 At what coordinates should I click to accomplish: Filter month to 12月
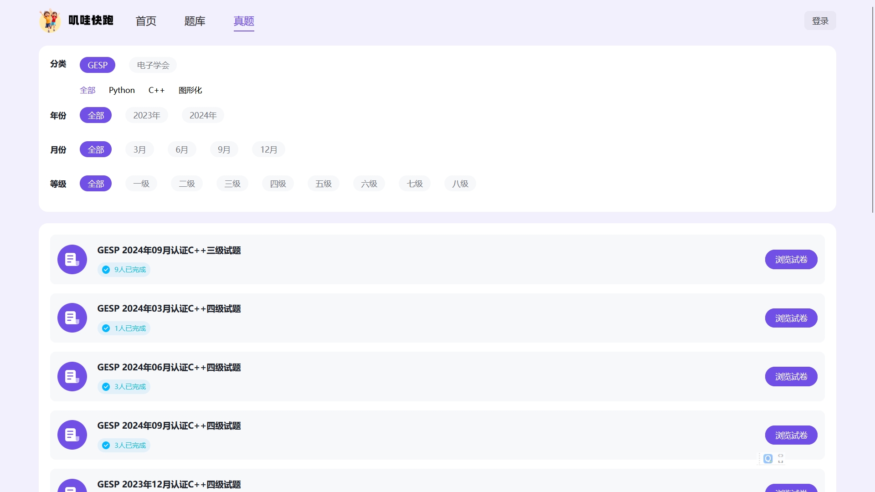pos(268,149)
